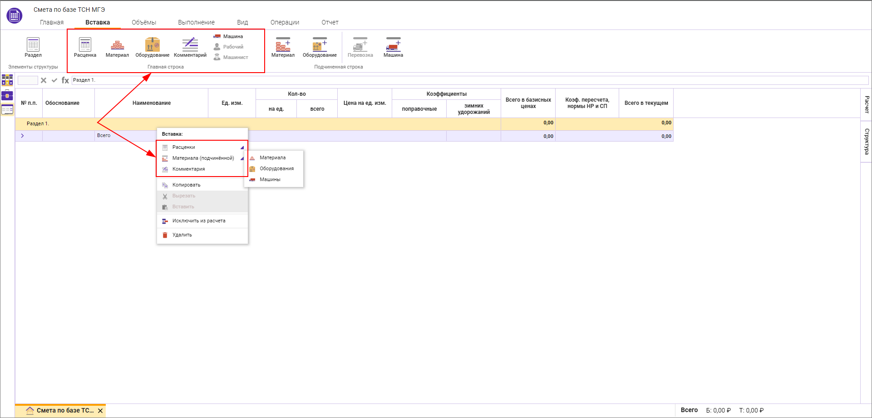
Task: Add a Машина main row
Action: click(228, 36)
